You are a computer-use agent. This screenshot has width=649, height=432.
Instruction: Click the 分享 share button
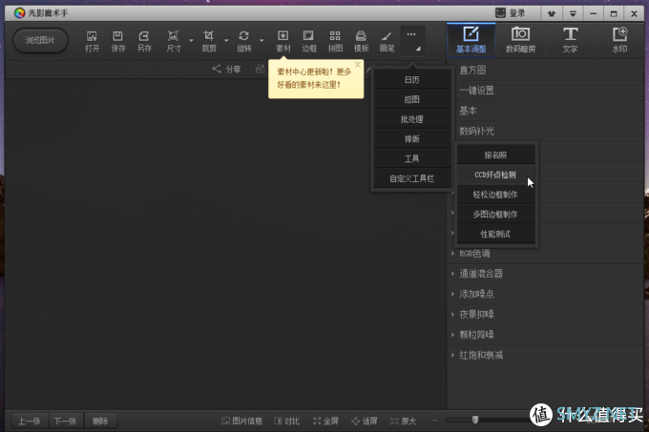tap(226, 69)
